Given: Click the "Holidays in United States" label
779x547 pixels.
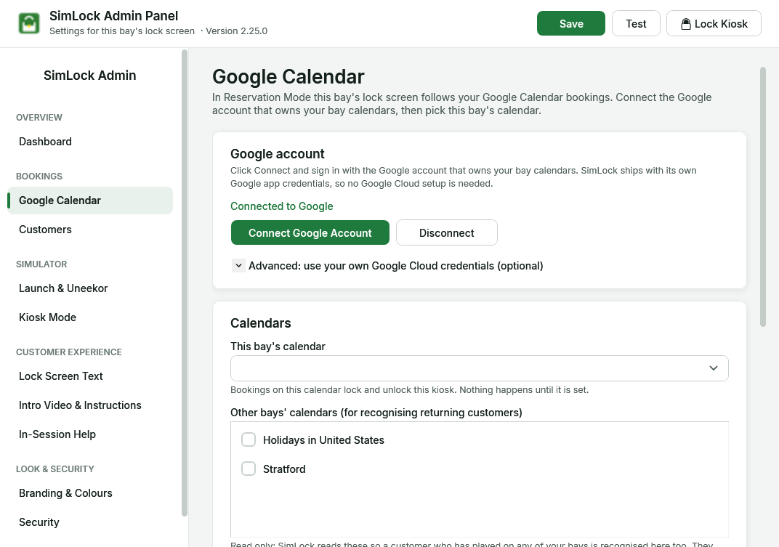Looking at the screenshot, I should pos(323,440).
